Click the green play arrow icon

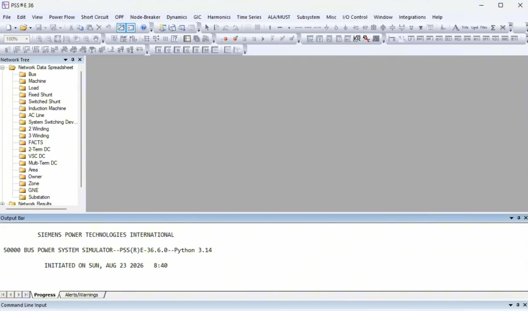(263, 39)
